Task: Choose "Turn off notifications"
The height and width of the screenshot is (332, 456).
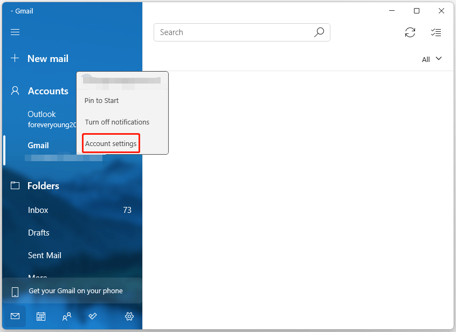Action: click(117, 122)
